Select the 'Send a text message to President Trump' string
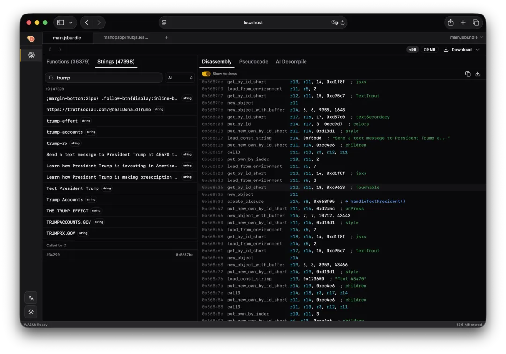 pyautogui.click(x=120, y=155)
